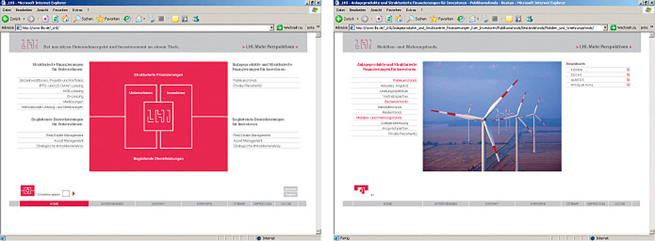Click wind turbine photo
The image size is (655, 241).
(x=492, y=116)
